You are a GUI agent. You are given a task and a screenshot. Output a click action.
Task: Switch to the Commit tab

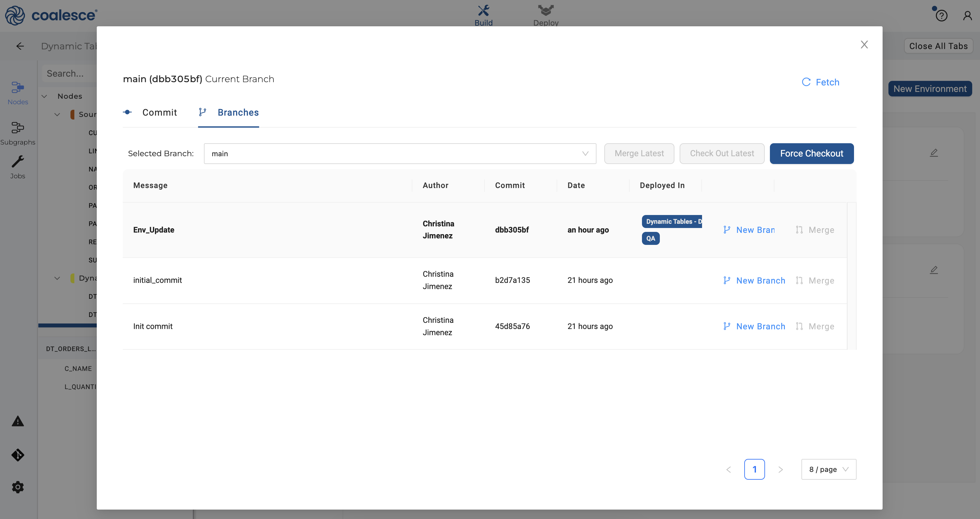click(x=159, y=113)
